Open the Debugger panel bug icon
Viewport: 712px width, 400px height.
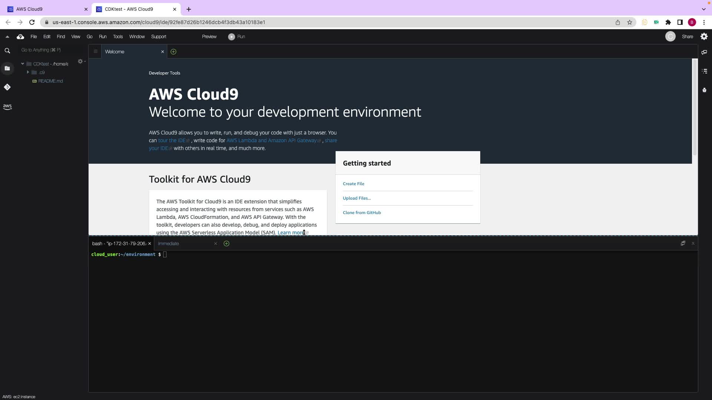(704, 90)
